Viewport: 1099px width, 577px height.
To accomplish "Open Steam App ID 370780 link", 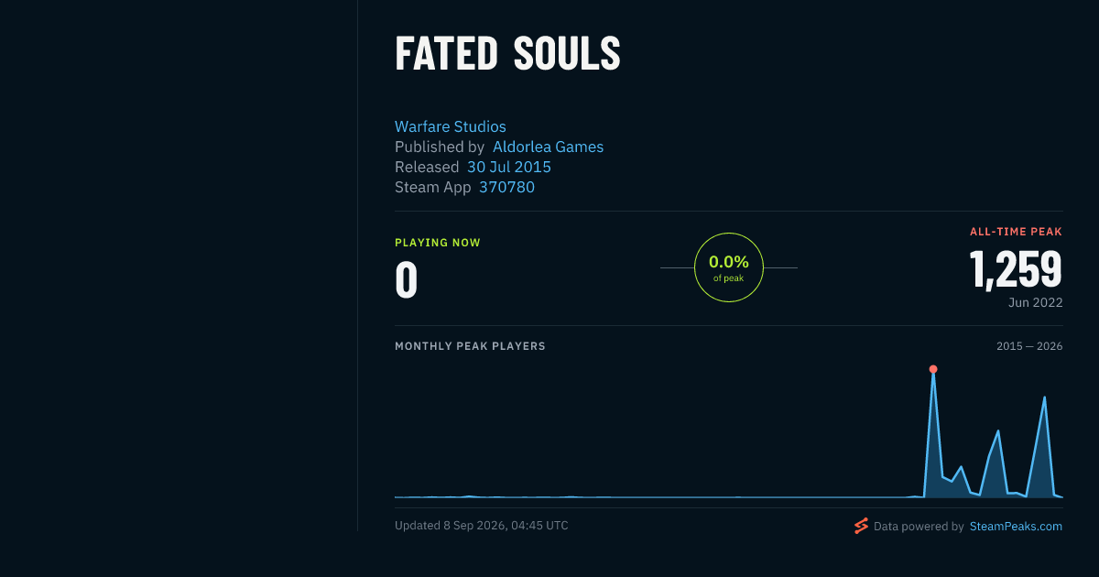I will (506, 187).
